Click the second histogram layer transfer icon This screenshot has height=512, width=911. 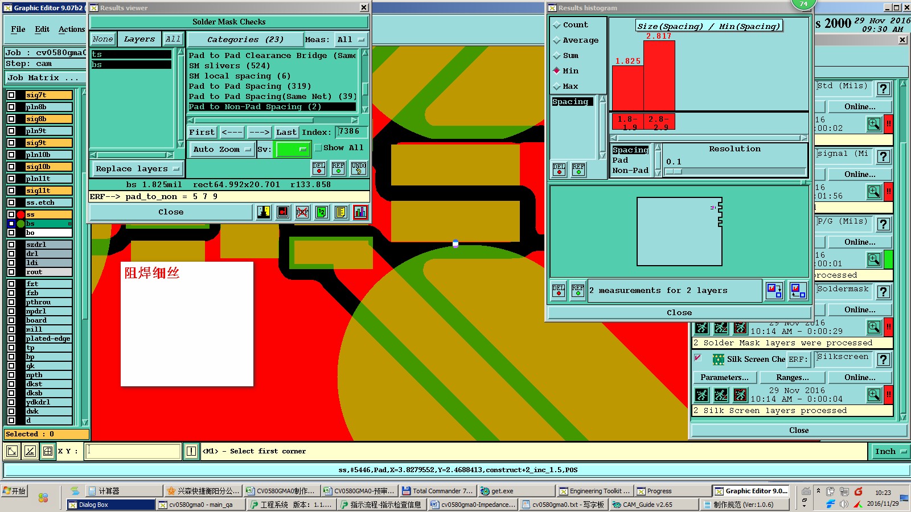[798, 291]
